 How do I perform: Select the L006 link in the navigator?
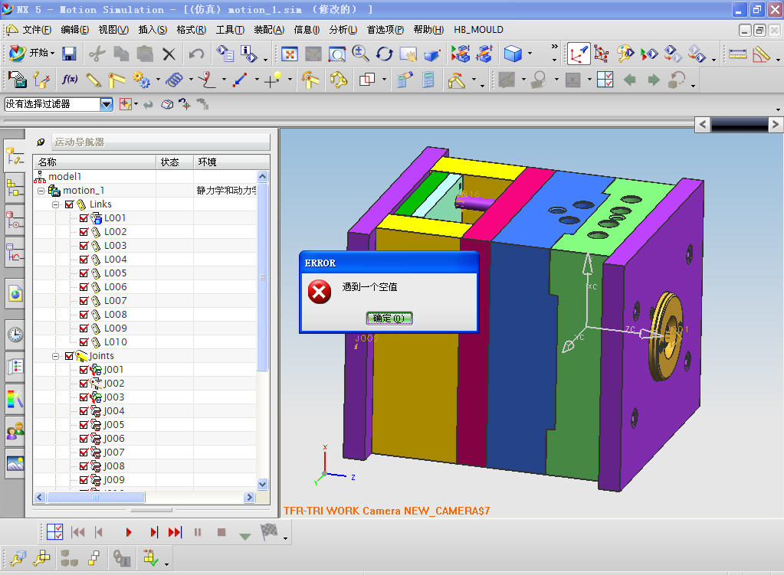pyautogui.click(x=115, y=287)
